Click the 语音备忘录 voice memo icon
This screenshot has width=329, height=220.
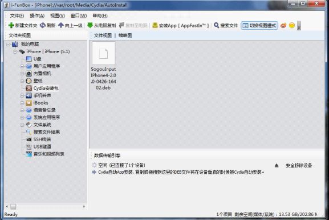(x=29, y=110)
